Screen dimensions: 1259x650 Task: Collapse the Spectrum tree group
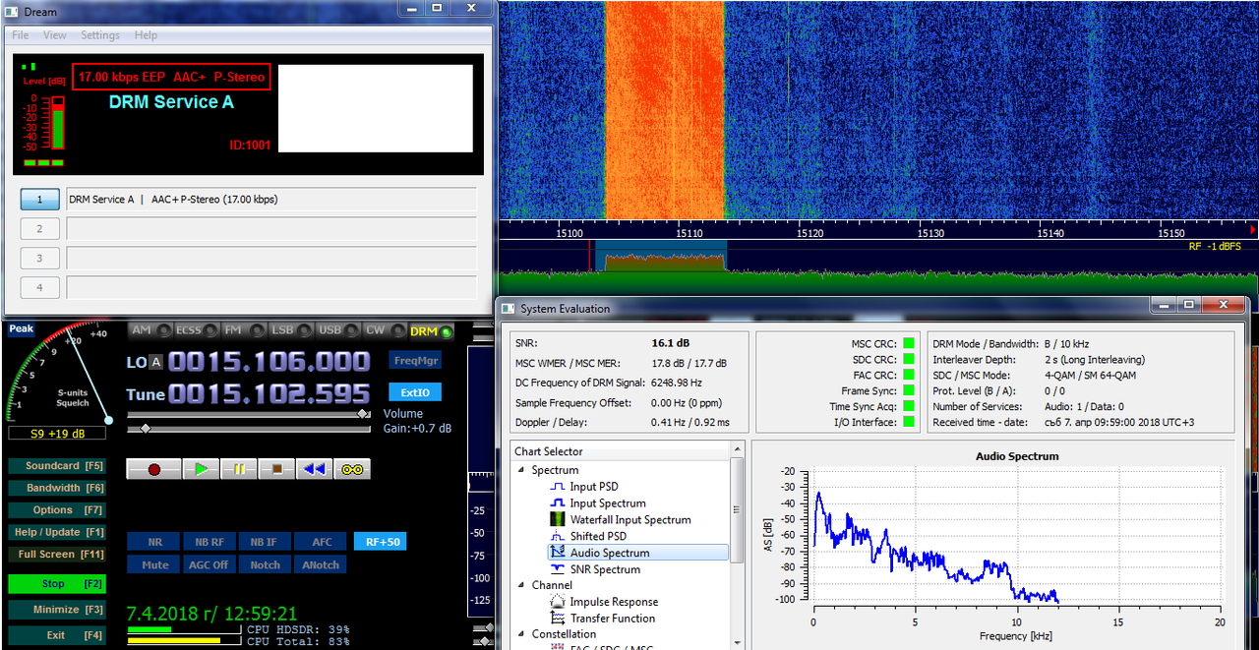tap(521, 470)
